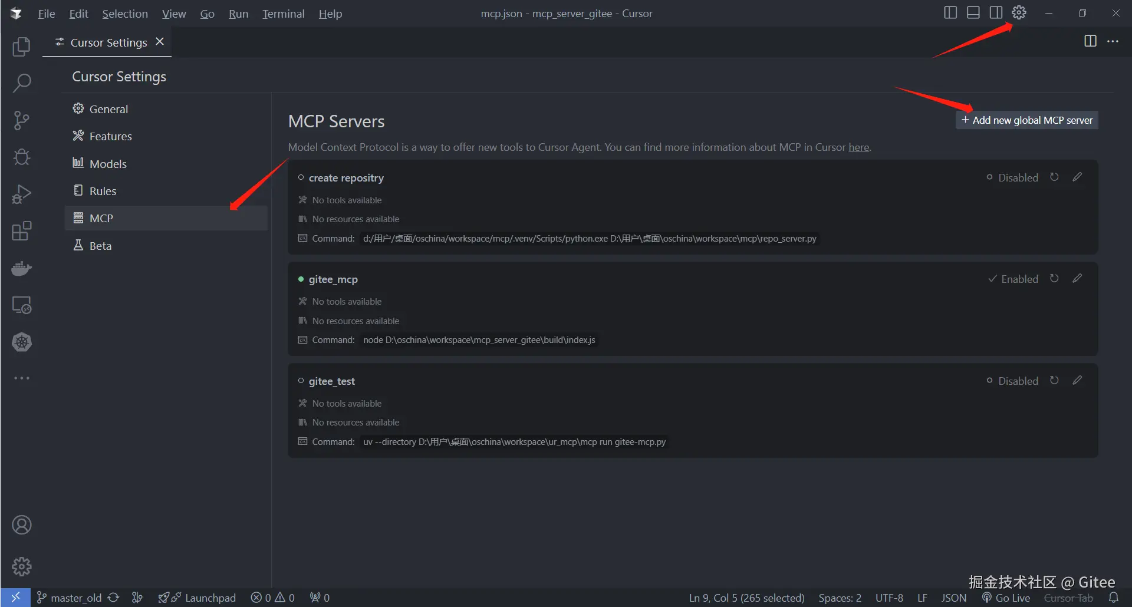Screen dimensions: 1132x607
Task: Open Features settings section
Action: coord(166,136)
